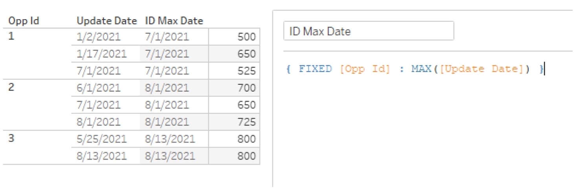Click the value 725 cell

234,122
